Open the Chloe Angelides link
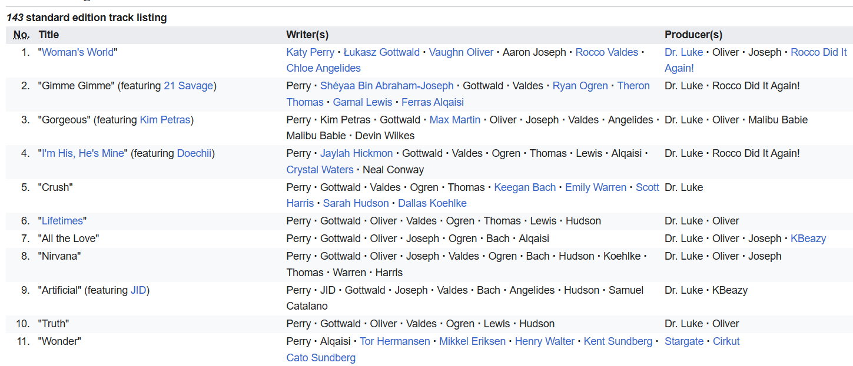The height and width of the screenshot is (366, 853). tap(323, 68)
